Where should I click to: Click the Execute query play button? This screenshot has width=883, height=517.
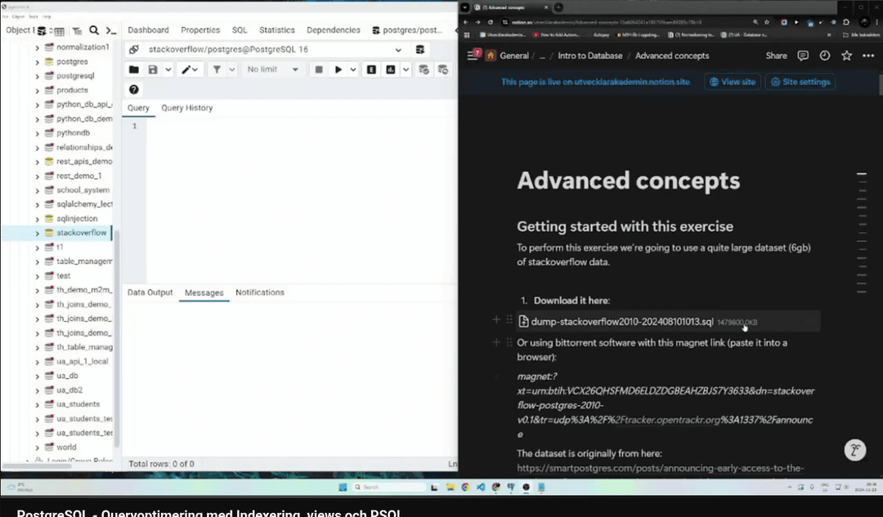tap(338, 70)
